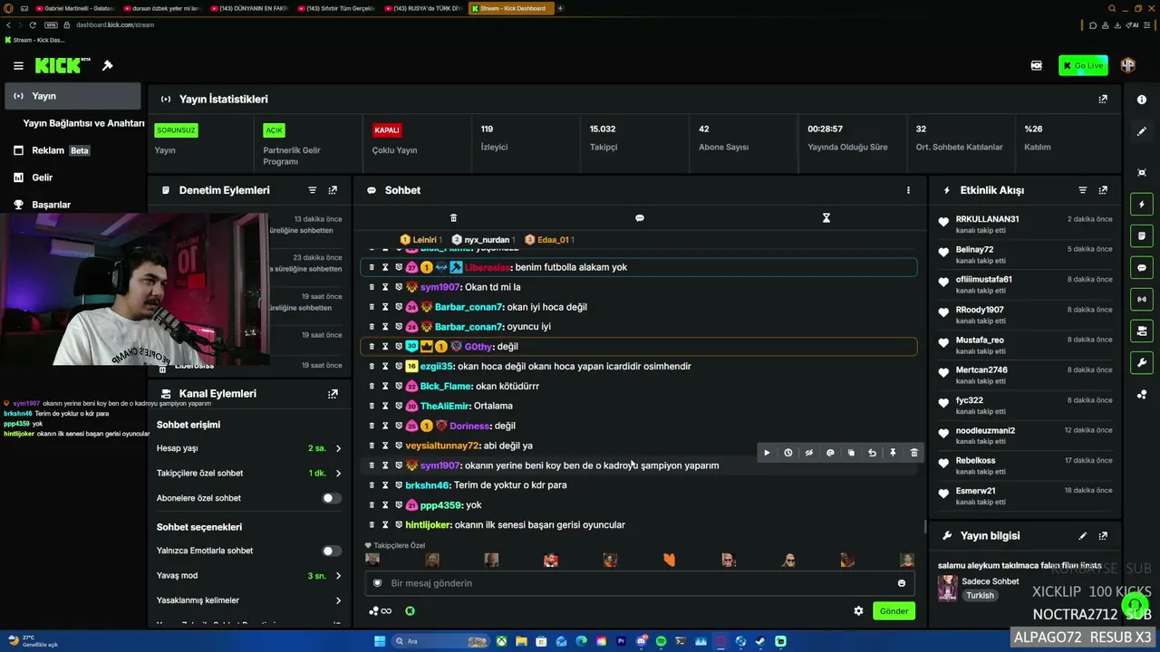
Task: Click username hintlijoker in chat
Action: pyautogui.click(x=428, y=525)
